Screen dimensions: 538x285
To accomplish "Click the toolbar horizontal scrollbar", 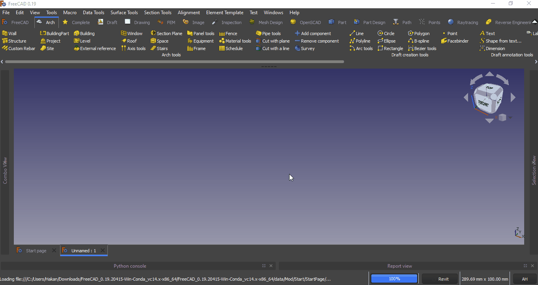I will (174, 61).
